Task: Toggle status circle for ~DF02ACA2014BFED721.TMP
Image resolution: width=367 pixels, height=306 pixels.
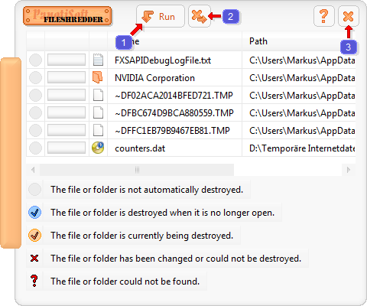Action: click(35, 96)
